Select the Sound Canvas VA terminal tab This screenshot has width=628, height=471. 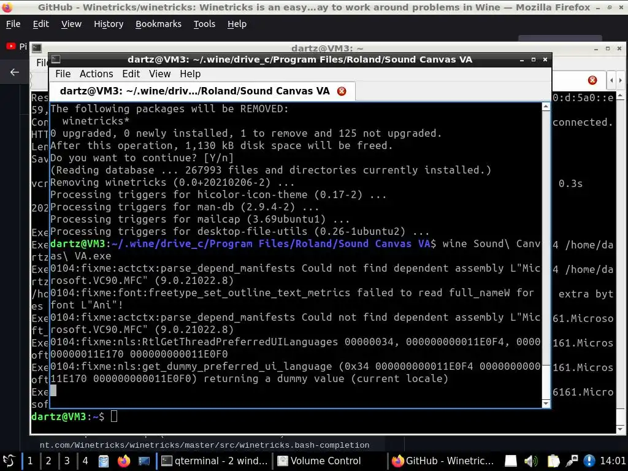coord(202,91)
